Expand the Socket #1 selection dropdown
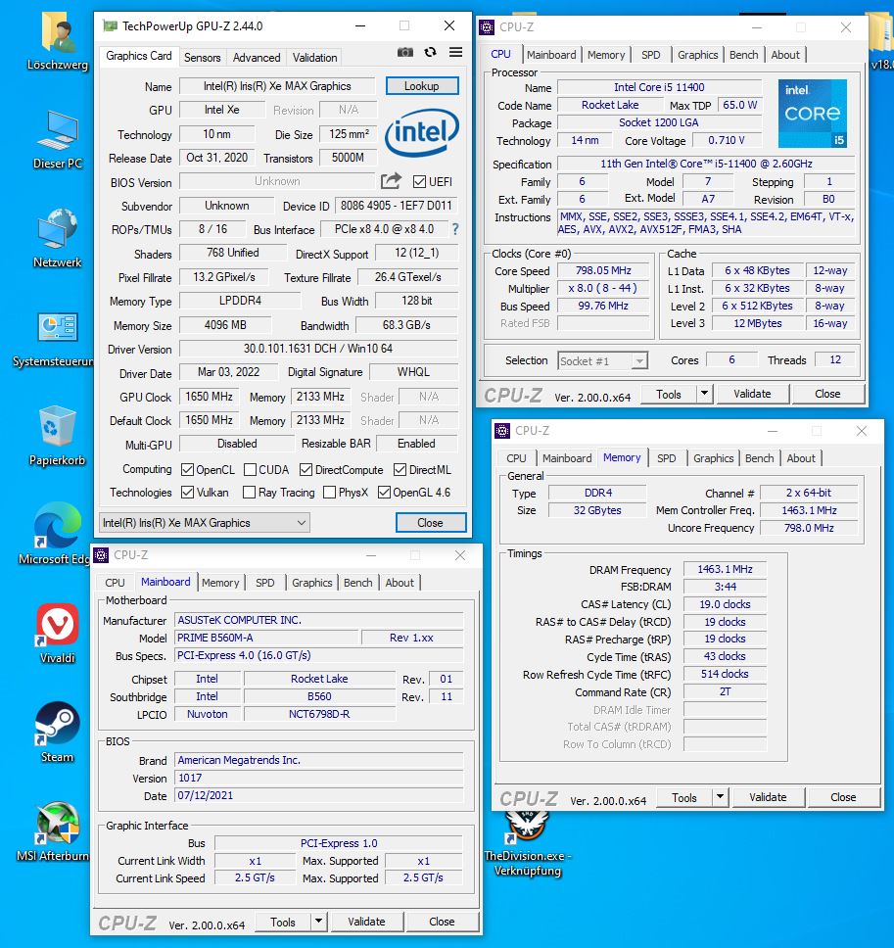The height and width of the screenshot is (948, 894). (602, 361)
